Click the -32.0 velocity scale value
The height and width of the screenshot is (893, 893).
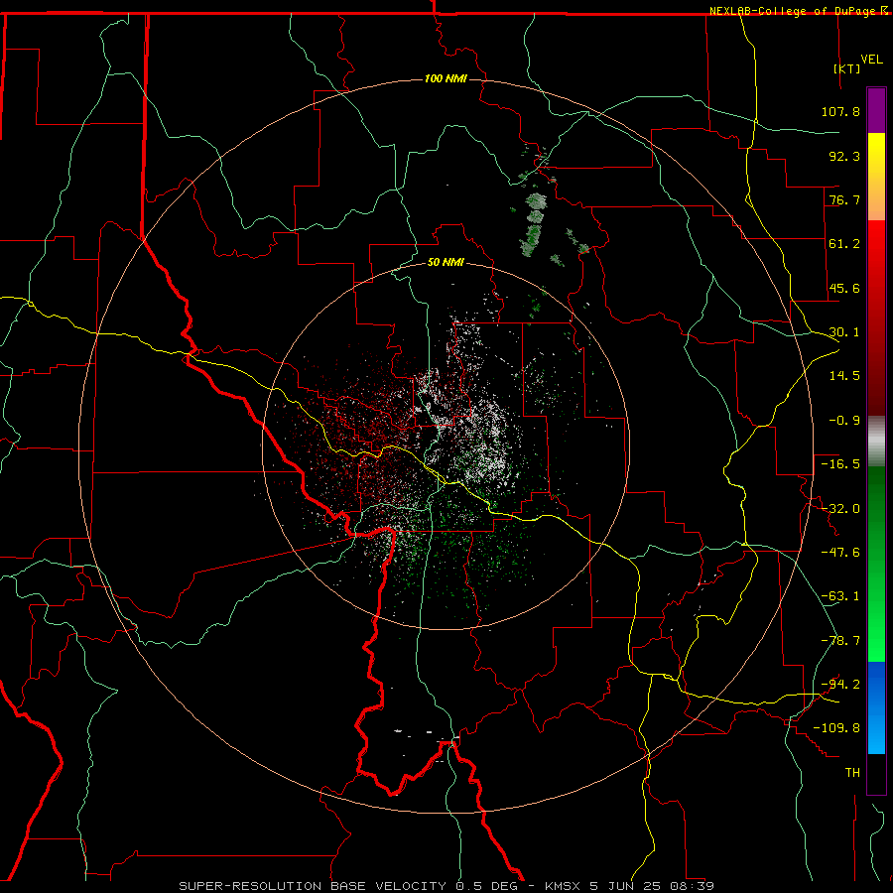pos(840,509)
